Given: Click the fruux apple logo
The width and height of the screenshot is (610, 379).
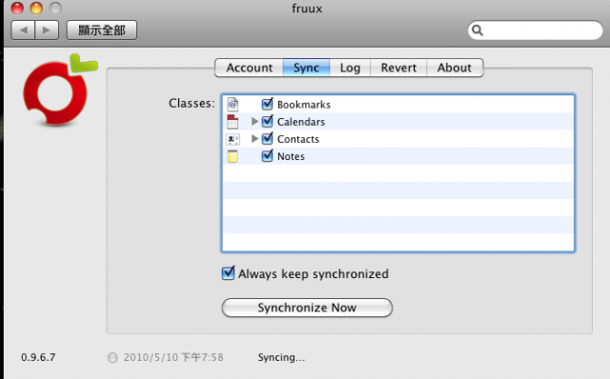Looking at the screenshot, I should [x=59, y=90].
